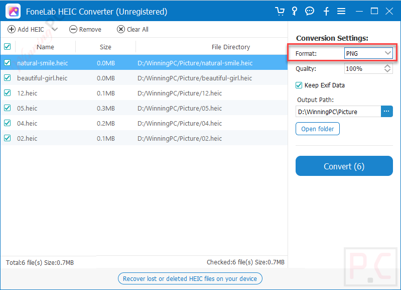Expand the Add HEIC dropdown arrow
The height and width of the screenshot is (290, 401).
point(55,29)
